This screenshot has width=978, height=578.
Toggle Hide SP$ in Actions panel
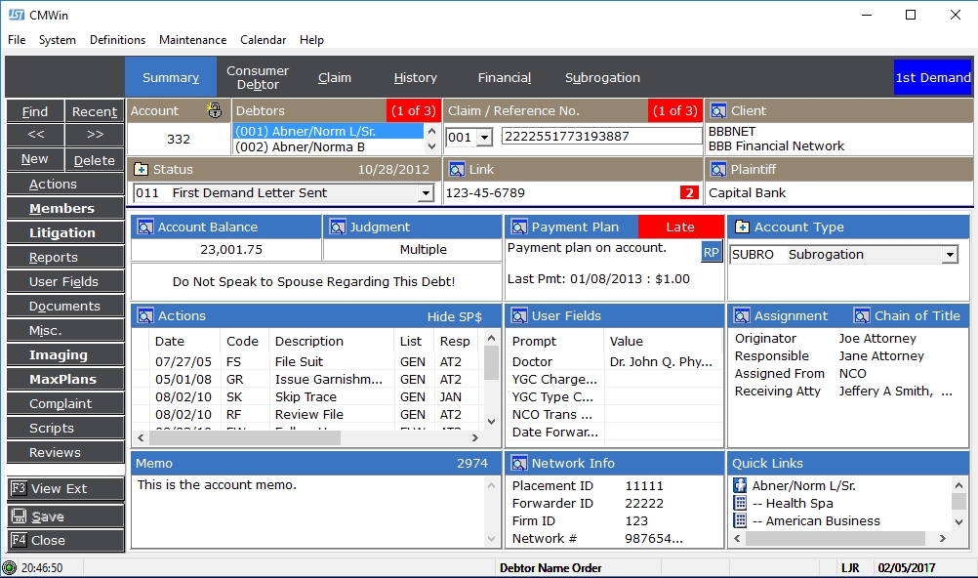pos(454,316)
